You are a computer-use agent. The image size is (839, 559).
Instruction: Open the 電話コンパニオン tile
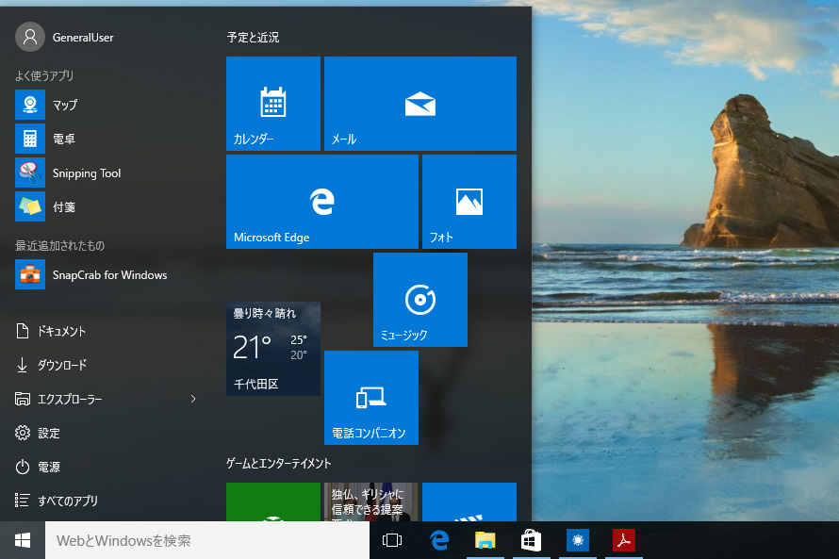pos(371,398)
